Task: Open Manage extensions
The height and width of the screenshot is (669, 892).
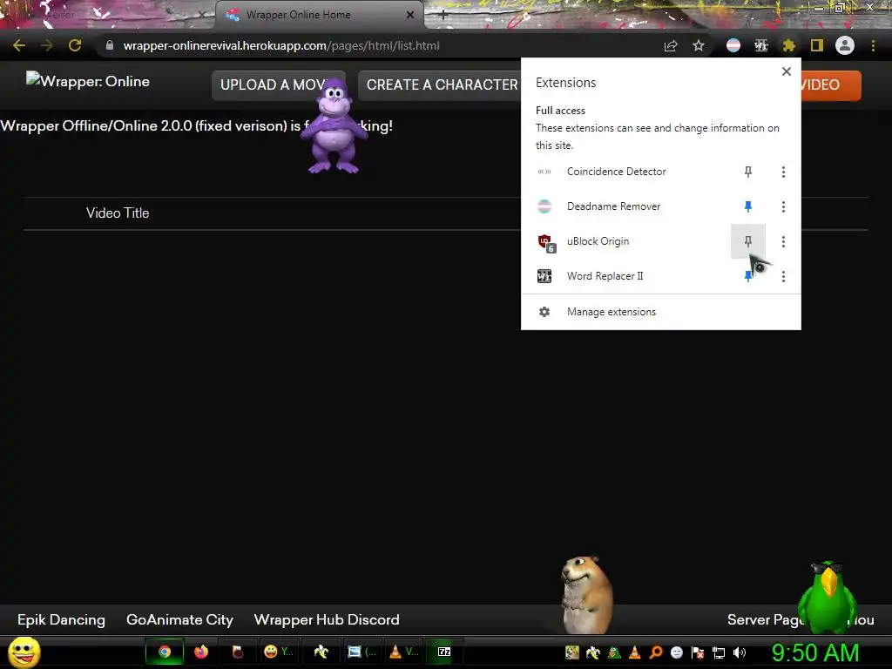Action: coord(660,312)
